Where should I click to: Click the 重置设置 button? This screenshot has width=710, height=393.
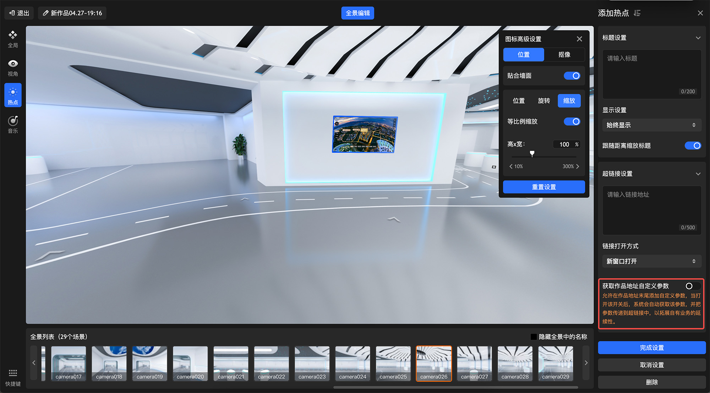click(x=544, y=187)
